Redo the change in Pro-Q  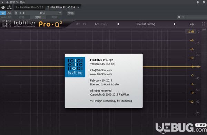point(85,24)
